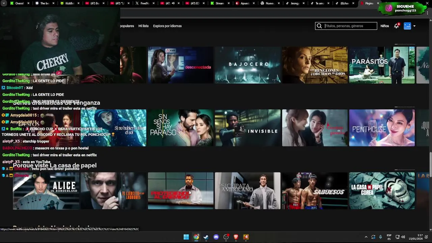Screen dimensions: 432x243
Task: Show hidden system tray icons
Action: coord(366,237)
